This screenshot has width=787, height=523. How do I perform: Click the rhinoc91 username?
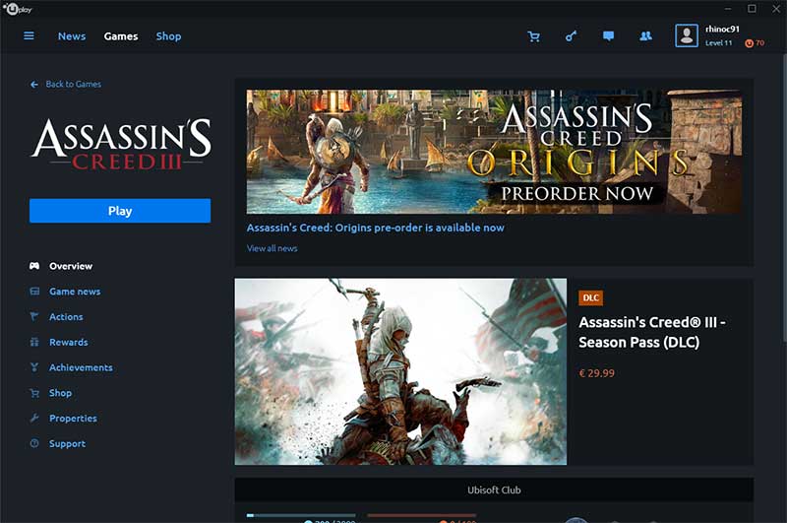coord(722,30)
